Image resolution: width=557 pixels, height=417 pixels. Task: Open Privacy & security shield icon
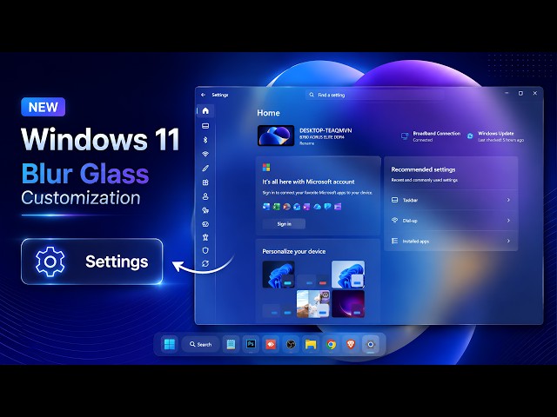coord(205,250)
